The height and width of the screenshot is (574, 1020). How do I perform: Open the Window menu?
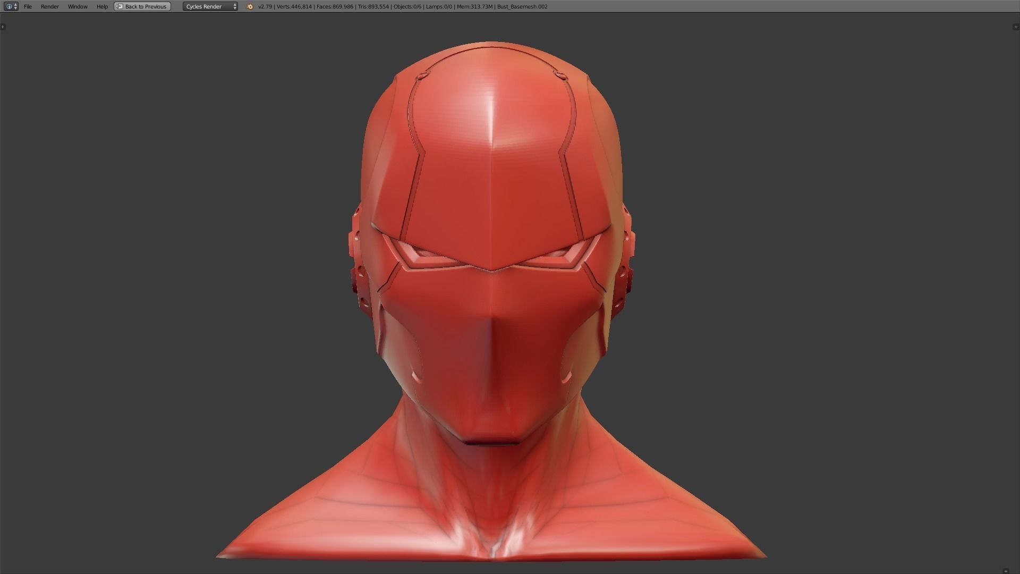[78, 6]
